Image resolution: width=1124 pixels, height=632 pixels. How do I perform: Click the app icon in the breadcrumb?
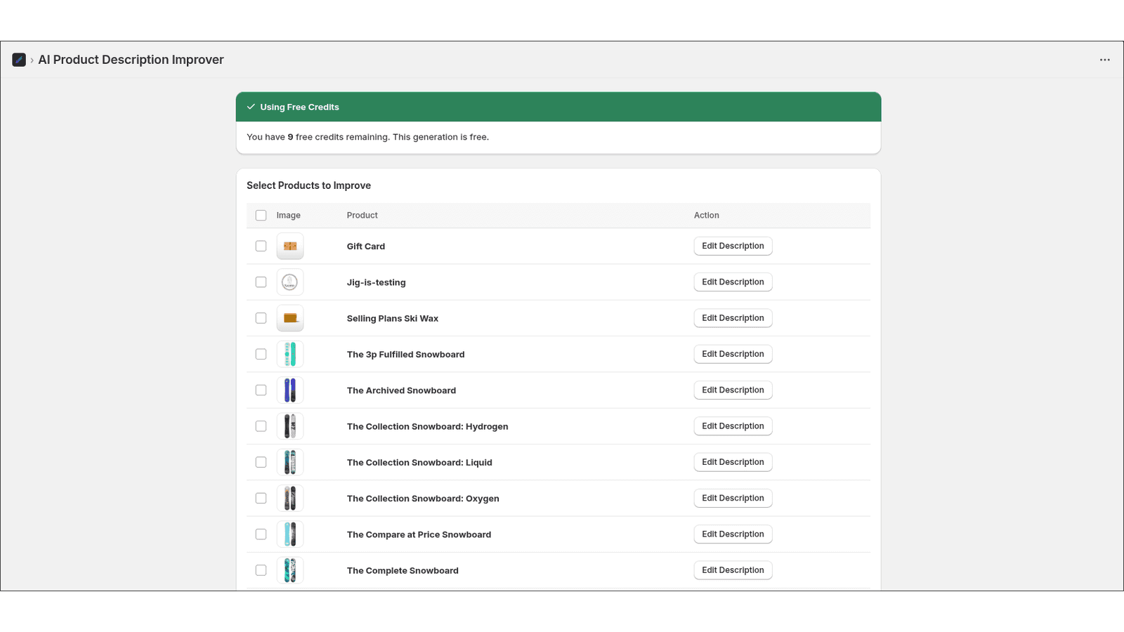coord(18,60)
